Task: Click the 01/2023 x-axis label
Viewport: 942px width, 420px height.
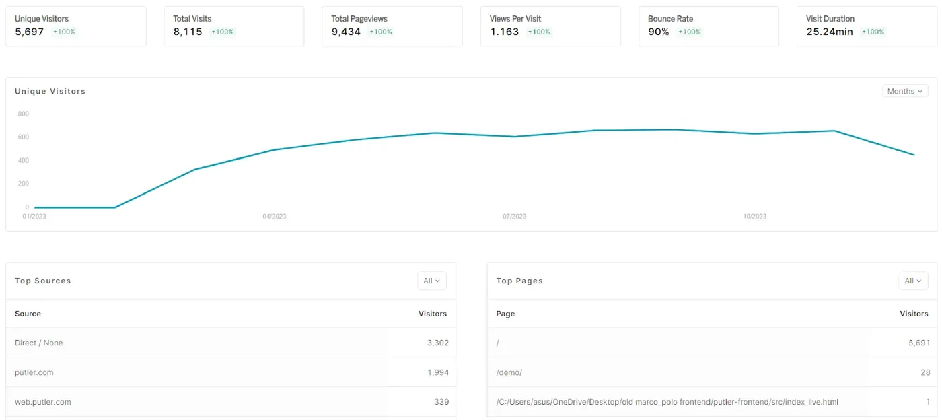Action: (34, 217)
